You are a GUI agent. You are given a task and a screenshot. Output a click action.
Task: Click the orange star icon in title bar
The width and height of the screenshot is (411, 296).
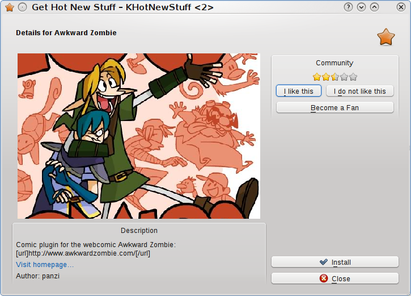click(x=10, y=7)
